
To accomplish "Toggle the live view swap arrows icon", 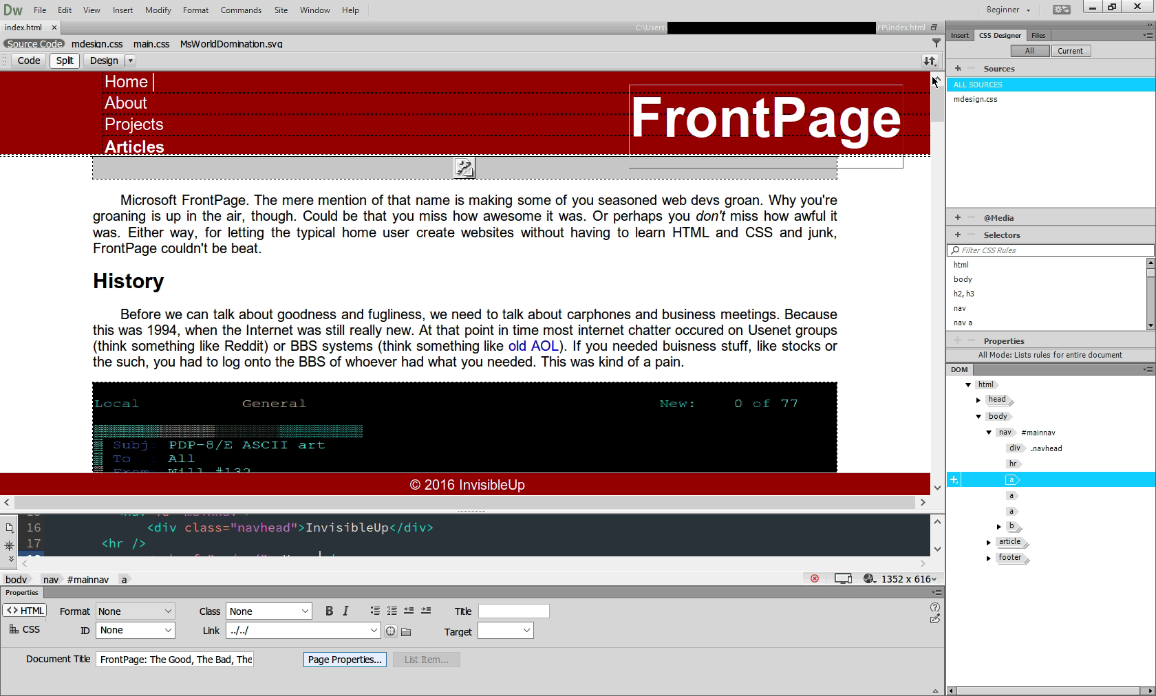I will (930, 61).
